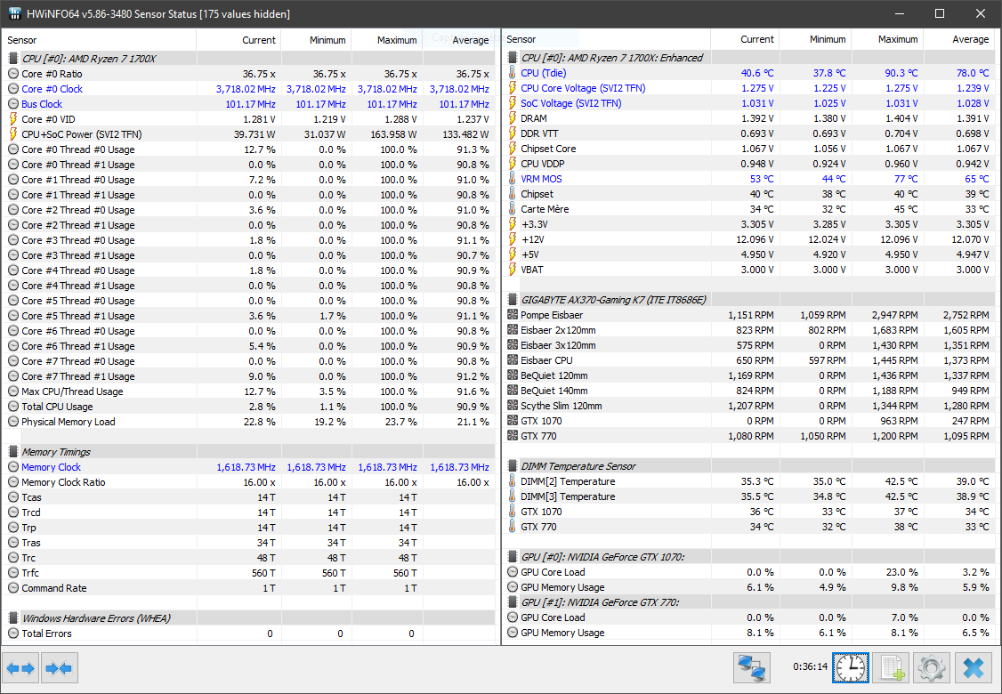The image size is (1002, 694).
Task: Click the HWiNFO64 title bar app icon
Action: tap(14, 13)
